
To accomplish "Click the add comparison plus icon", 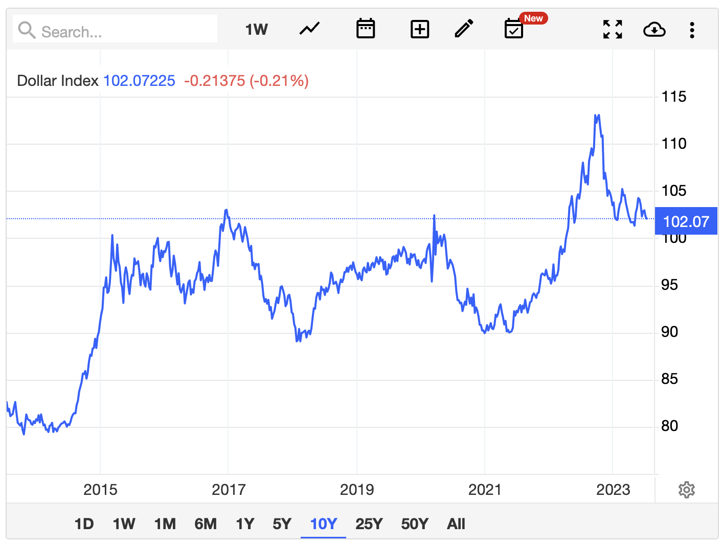I will [419, 29].
